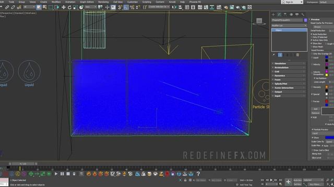
Task: Expand the Simulation rollout
Action: [289, 63]
